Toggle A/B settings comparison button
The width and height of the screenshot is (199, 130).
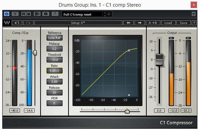[x=37, y=14]
